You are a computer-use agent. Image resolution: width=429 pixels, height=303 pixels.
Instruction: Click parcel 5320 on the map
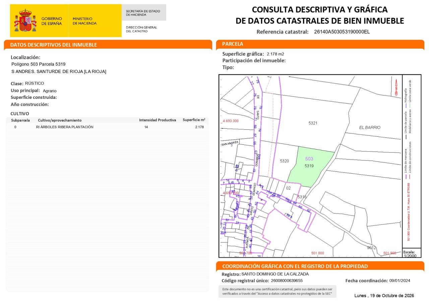point(284,161)
